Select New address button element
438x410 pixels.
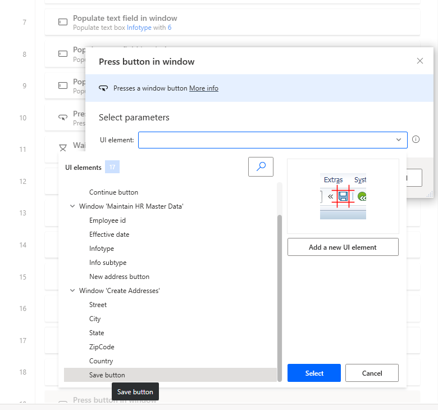[x=119, y=277]
